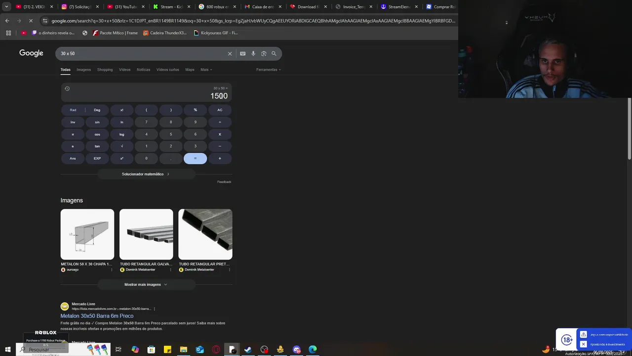
Task: Clear the search box with the X icon
Action: coord(230,53)
